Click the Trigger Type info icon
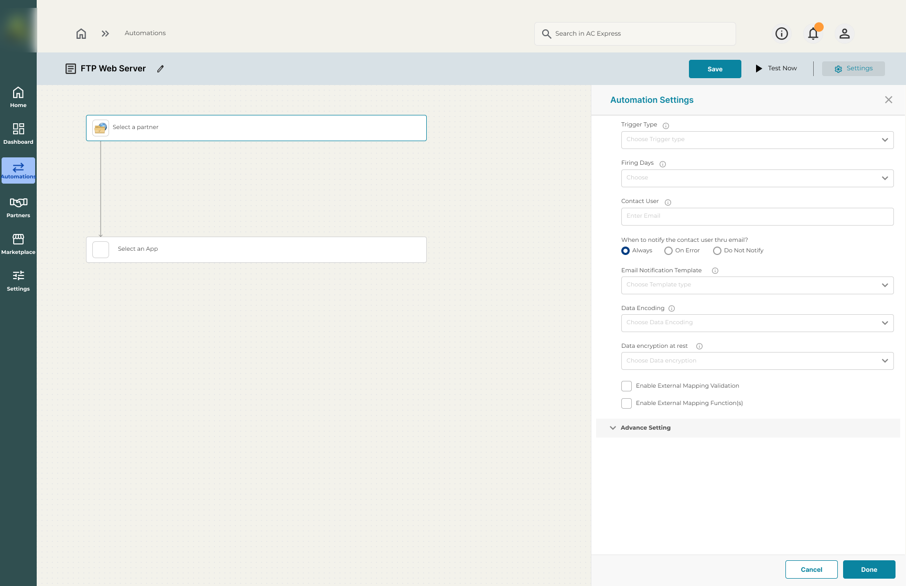This screenshot has height=586, width=906. (666, 126)
